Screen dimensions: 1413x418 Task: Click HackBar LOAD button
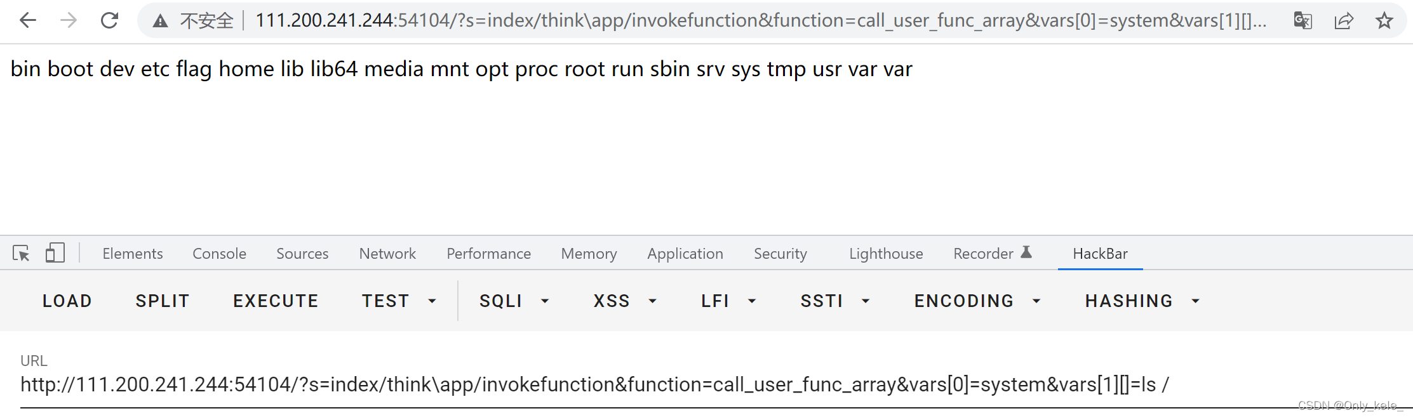pos(67,301)
